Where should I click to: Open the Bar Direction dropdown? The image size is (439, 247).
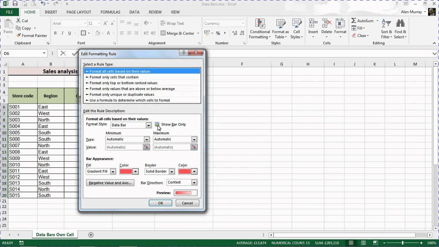(x=194, y=183)
